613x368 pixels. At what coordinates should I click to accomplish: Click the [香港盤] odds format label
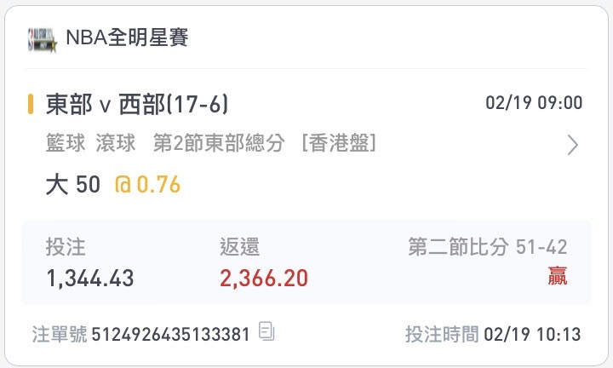coord(339,143)
